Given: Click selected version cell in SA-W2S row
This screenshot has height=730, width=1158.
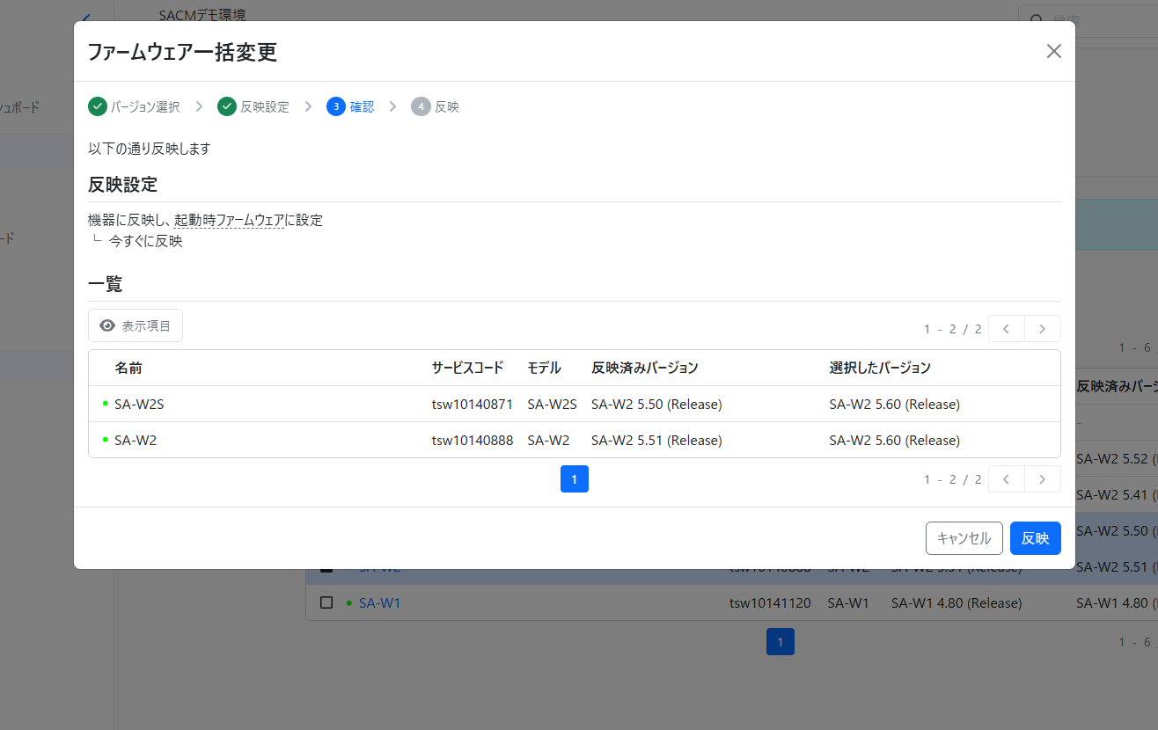Looking at the screenshot, I should [x=894, y=405].
